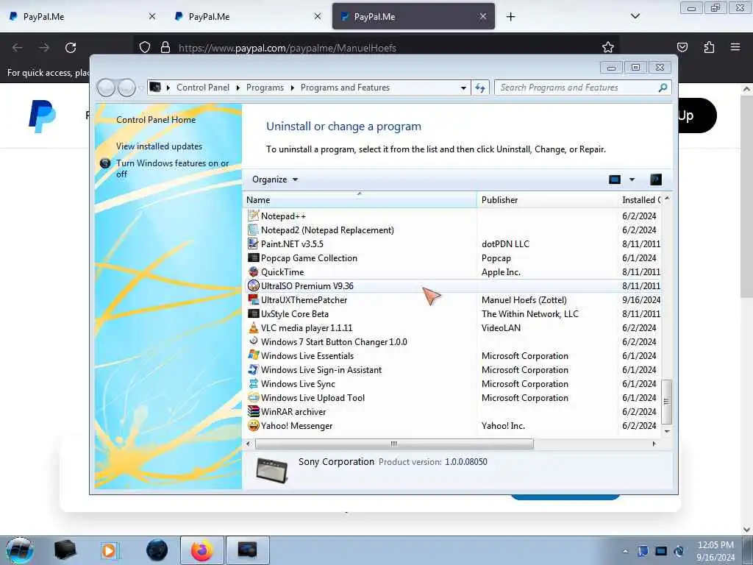Click the UltraISO Premium disc icon
This screenshot has width=753, height=565.
click(253, 285)
